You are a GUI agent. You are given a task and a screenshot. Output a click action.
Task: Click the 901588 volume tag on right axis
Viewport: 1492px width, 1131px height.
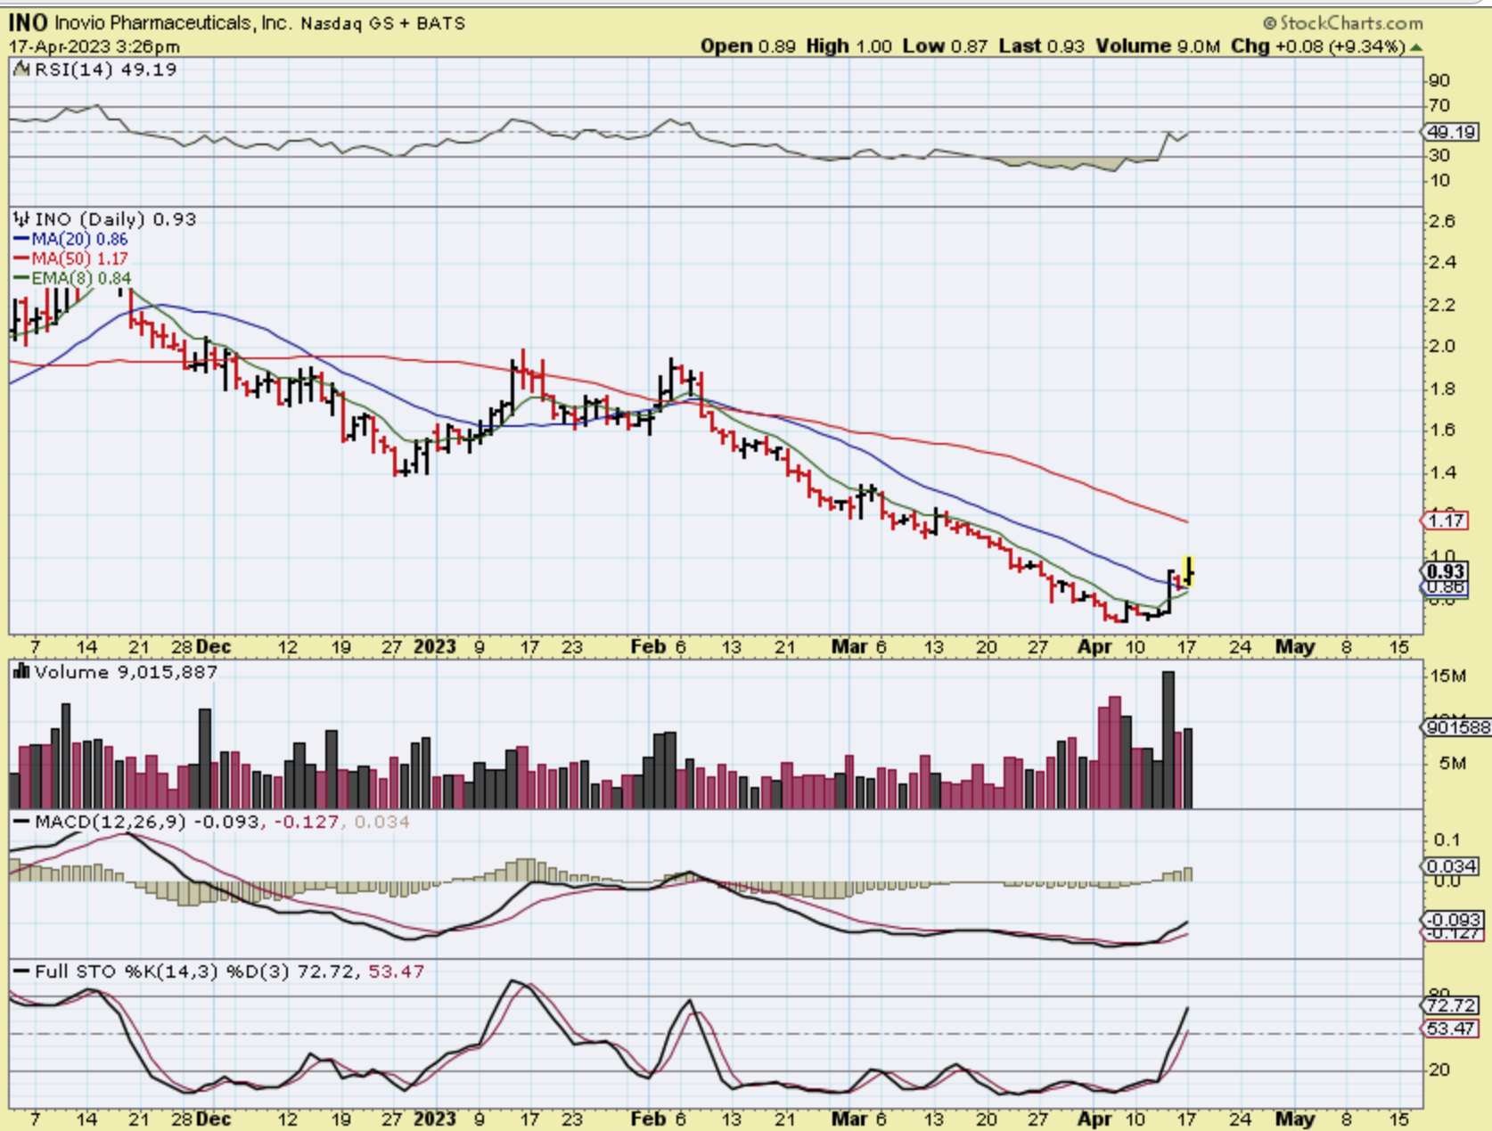tap(1456, 727)
